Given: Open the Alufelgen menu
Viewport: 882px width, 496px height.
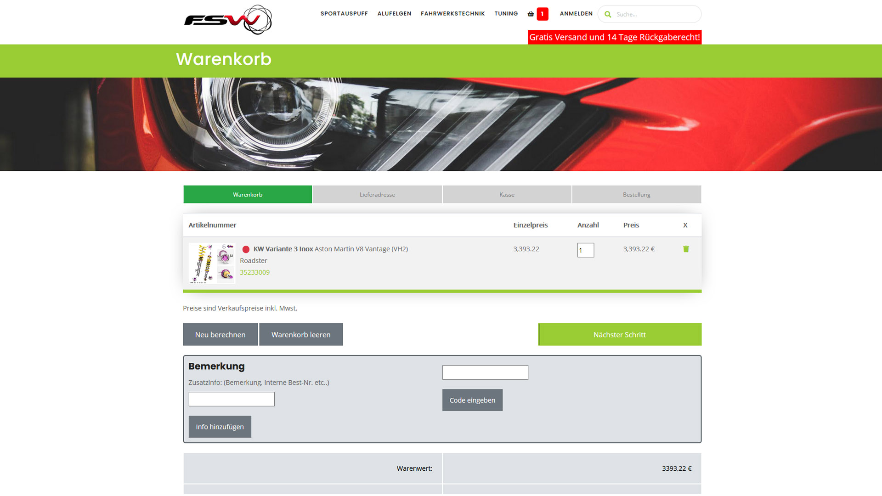Looking at the screenshot, I should click(x=394, y=14).
